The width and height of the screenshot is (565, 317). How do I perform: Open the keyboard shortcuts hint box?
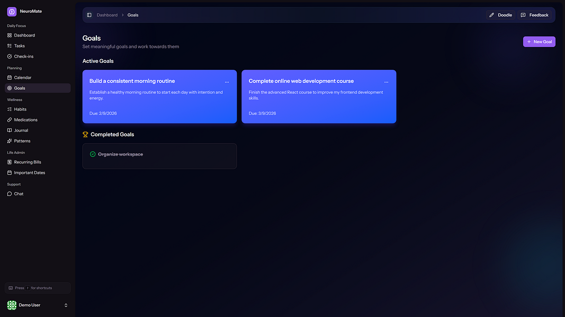(38, 288)
